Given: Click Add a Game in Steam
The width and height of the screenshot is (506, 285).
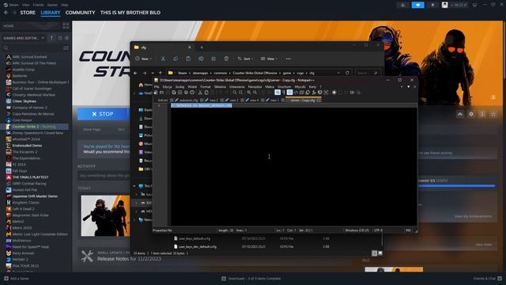Looking at the screenshot, I should tap(17, 279).
